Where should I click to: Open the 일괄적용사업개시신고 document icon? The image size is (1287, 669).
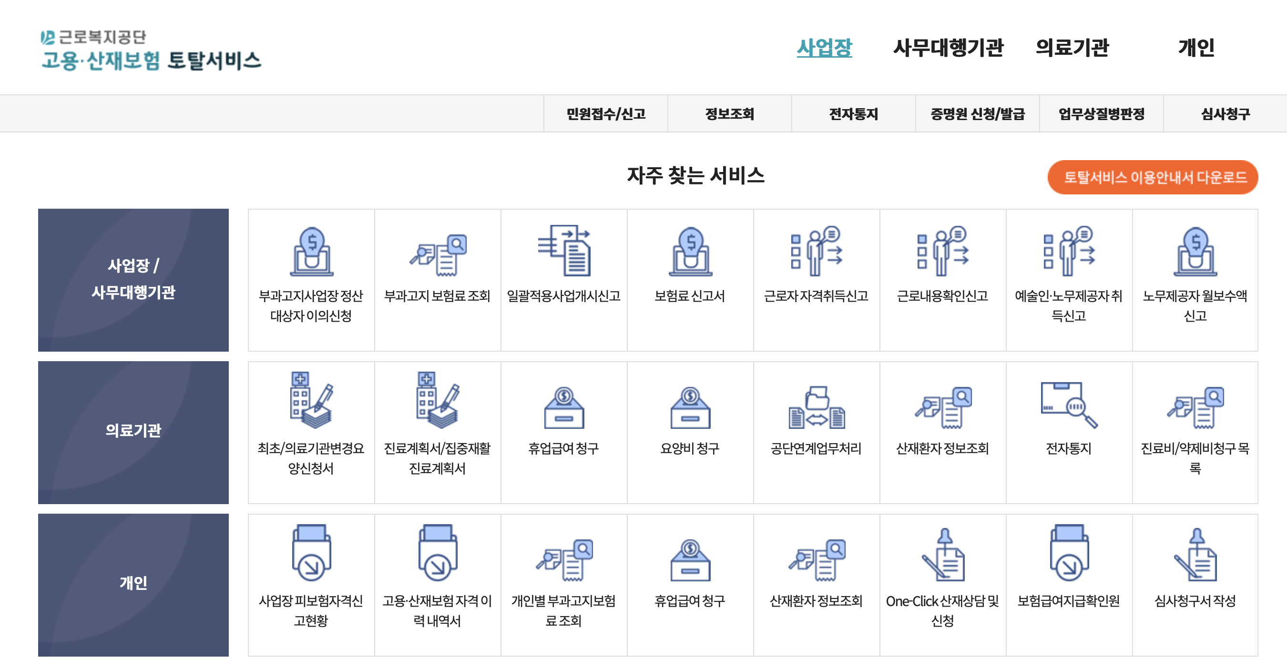coord(563,251)
